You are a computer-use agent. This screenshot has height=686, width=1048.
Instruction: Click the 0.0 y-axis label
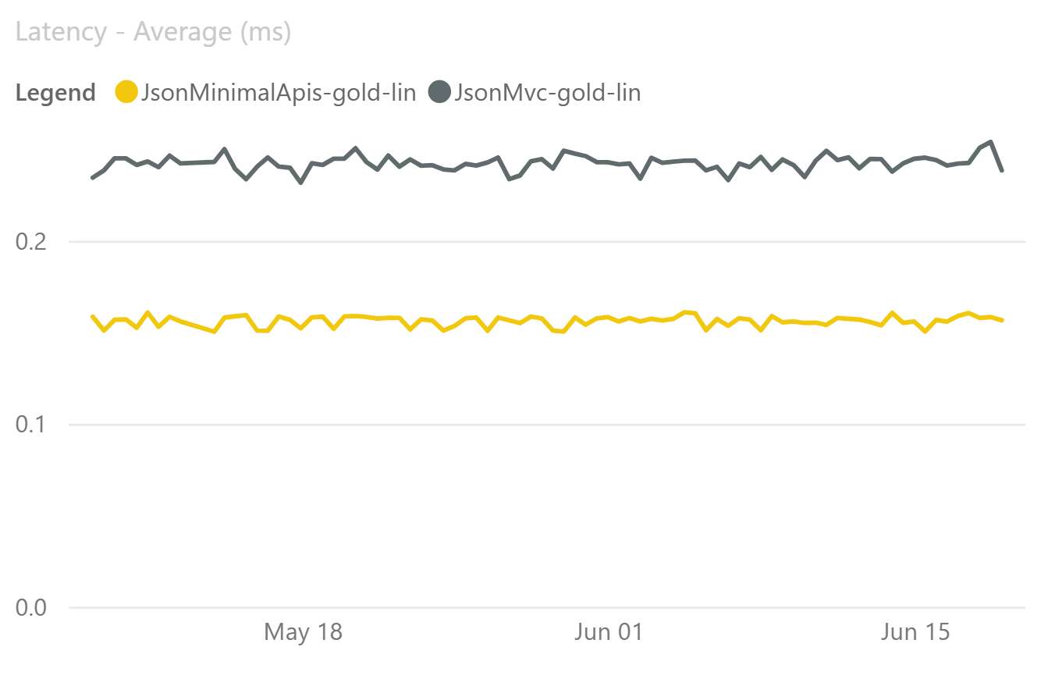pos(32,607)
